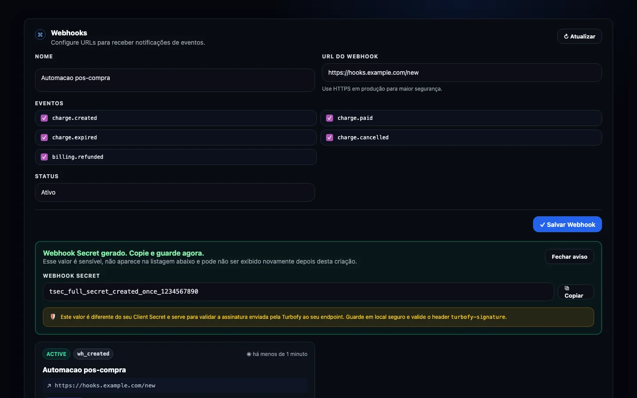637x398 pixels.
Task: Toggle the charge.paid event checkbox
Action: point(330,118)
